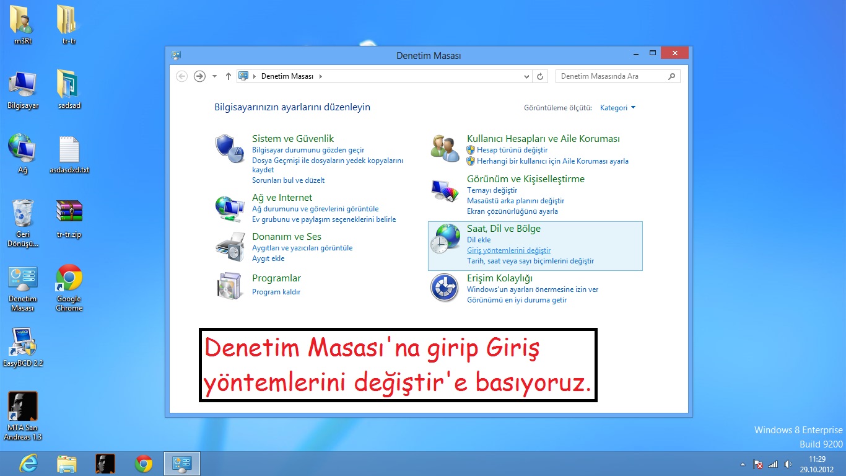
Task: Open the Donanım ve Ses printer icon
Action: point(230,247)
